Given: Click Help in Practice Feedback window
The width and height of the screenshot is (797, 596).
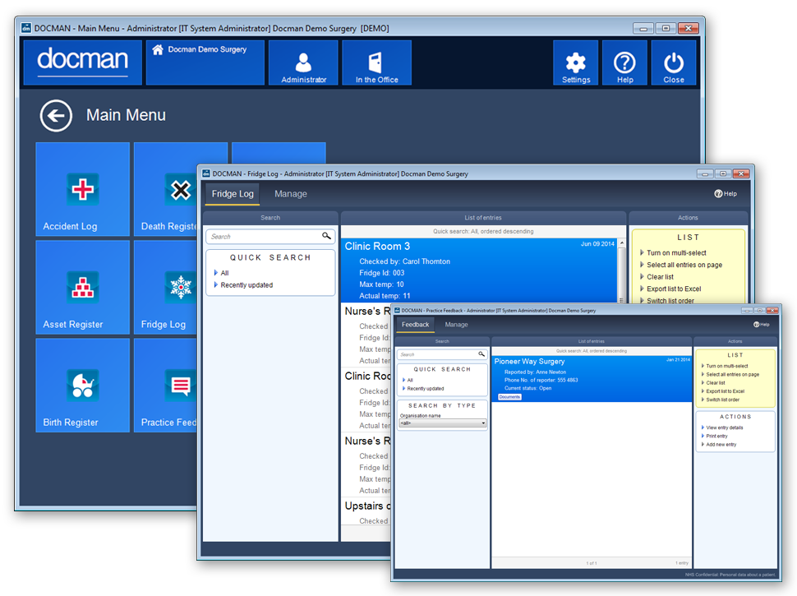Looking at the screenshot, I should click(762, 325).
